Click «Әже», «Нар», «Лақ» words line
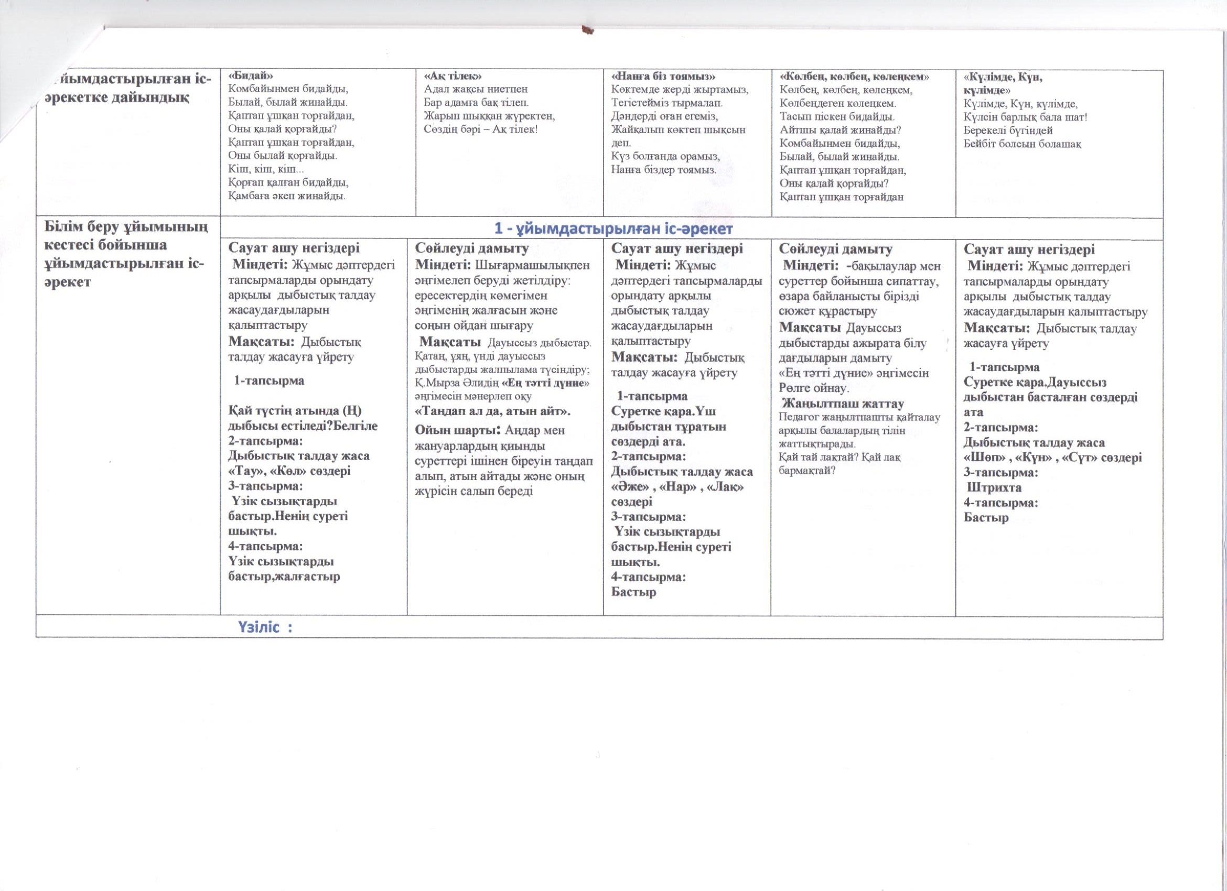 point(677,486)
